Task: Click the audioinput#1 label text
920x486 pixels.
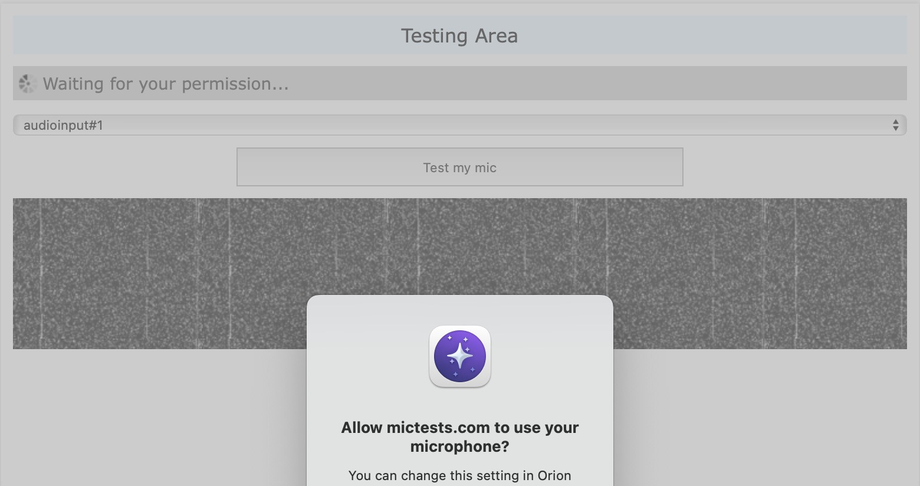Action: [63, 125]
